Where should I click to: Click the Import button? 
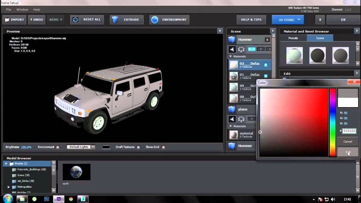[x=14, y=20]
